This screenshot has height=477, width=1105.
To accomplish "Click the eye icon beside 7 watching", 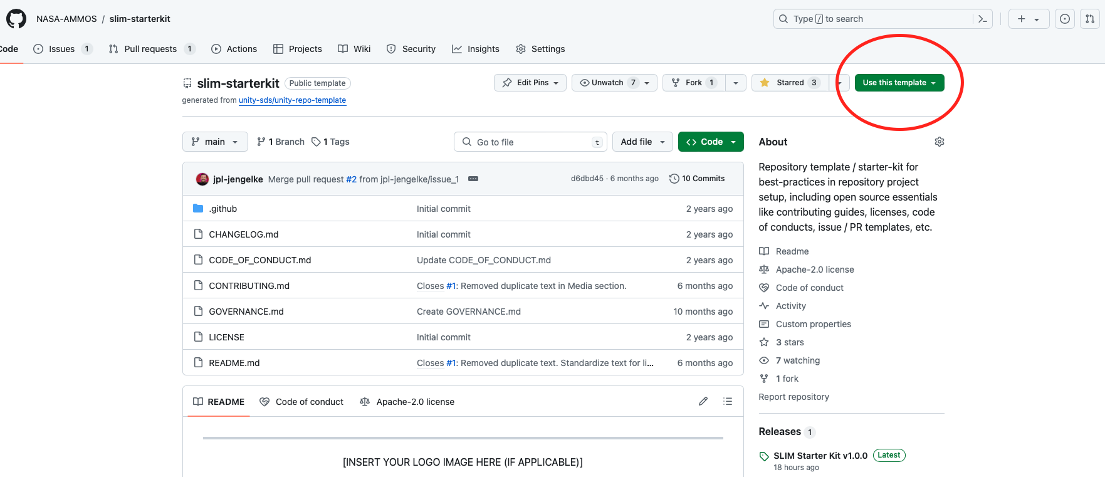I will 764,360.
